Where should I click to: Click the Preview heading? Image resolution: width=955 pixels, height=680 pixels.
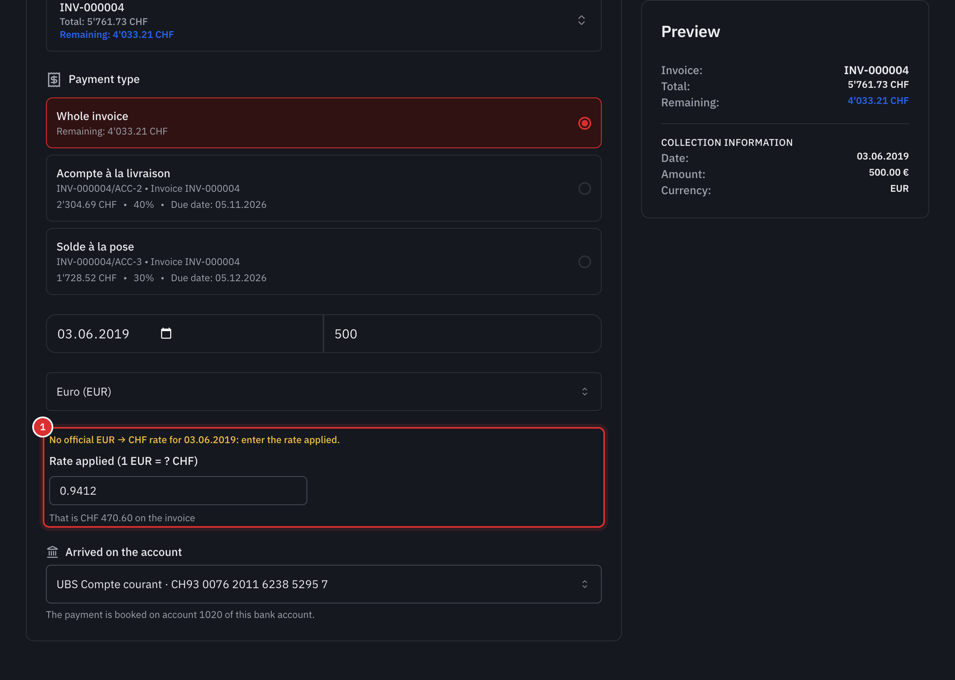[690, 32]
